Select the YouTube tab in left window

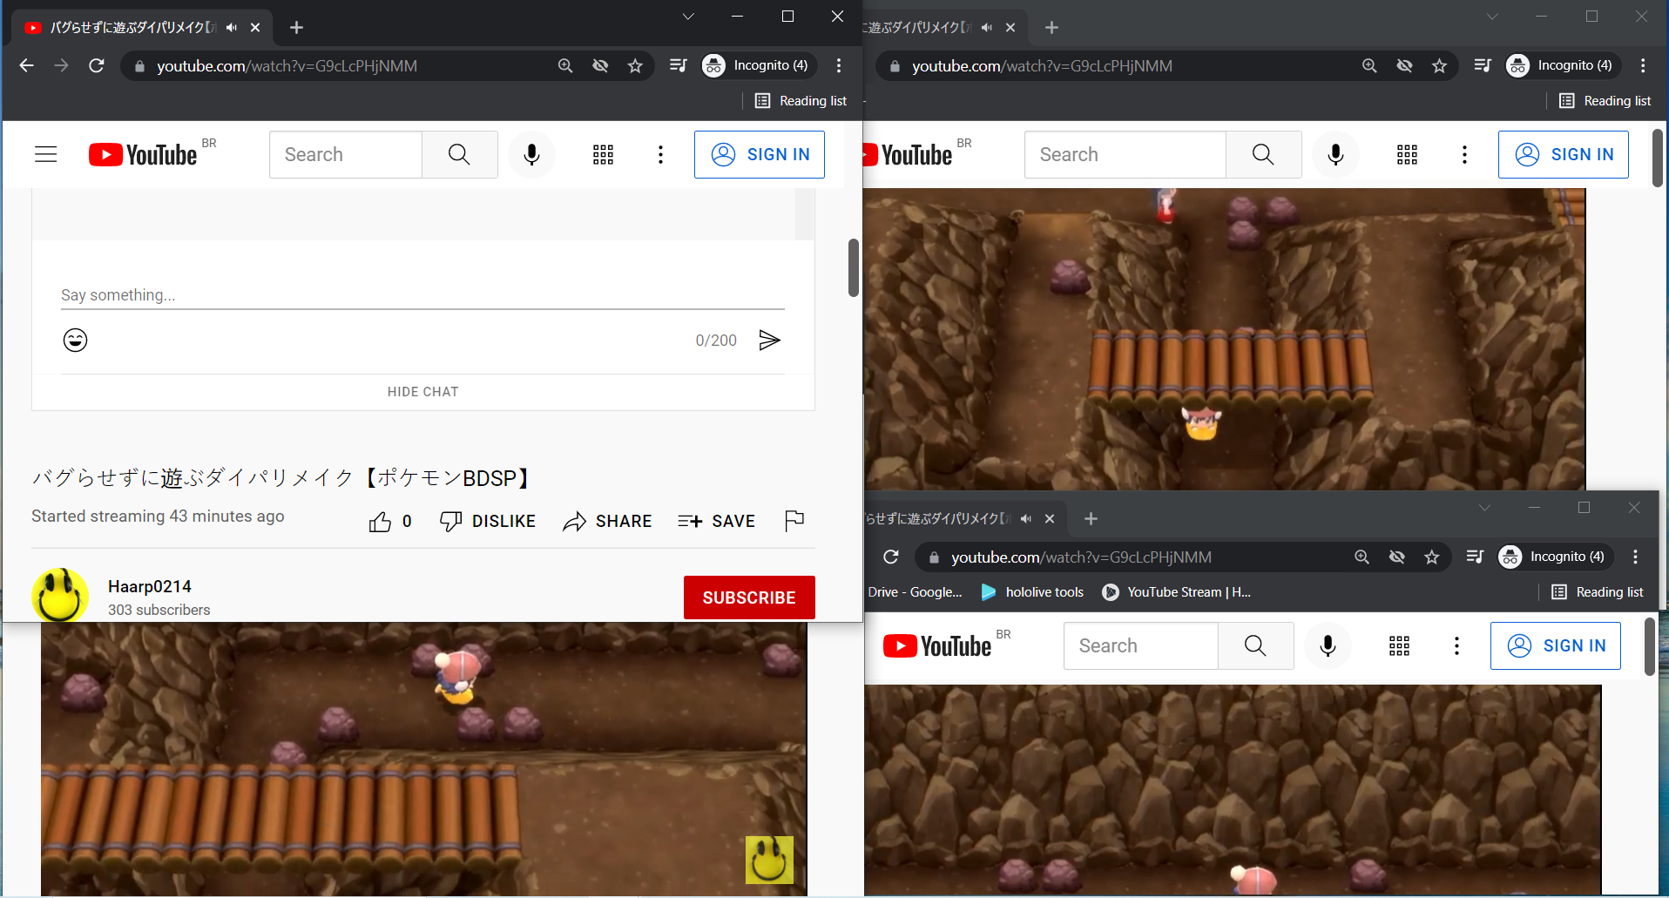click(143, 28)
